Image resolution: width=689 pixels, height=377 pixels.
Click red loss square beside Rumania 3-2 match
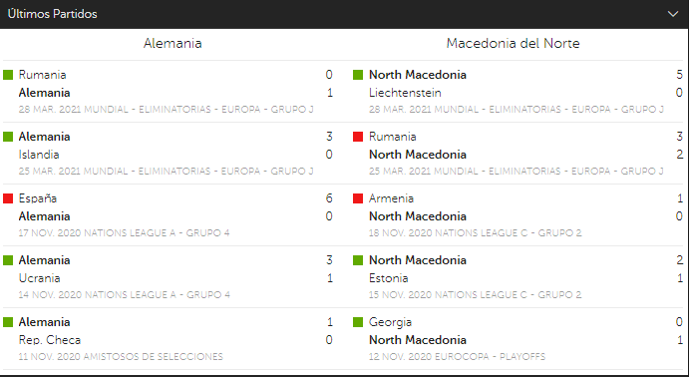coord(358,137)
